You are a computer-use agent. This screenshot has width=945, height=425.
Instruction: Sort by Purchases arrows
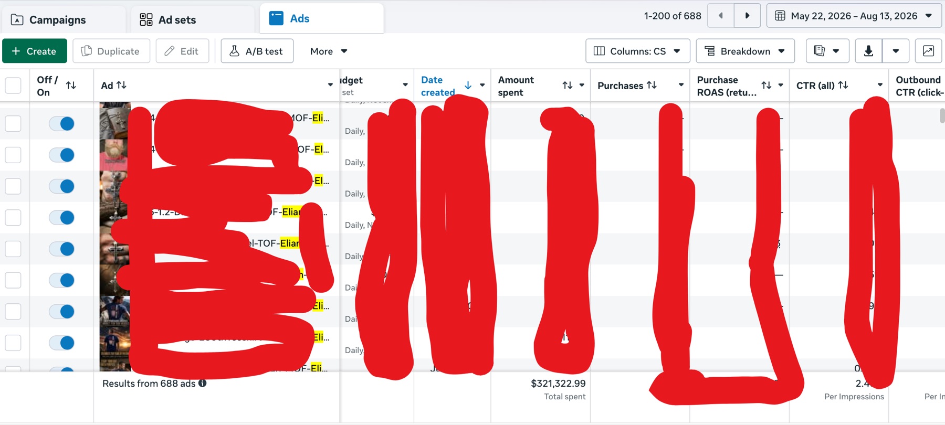tap(652, 85)
